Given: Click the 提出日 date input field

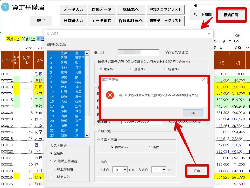Looking at the screenshot, I should 138,52.
